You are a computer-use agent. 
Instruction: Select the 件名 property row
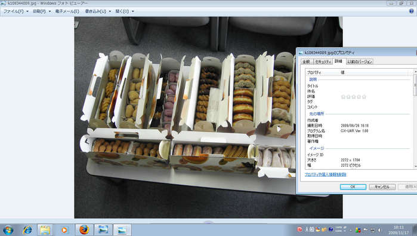coord(359,91)
